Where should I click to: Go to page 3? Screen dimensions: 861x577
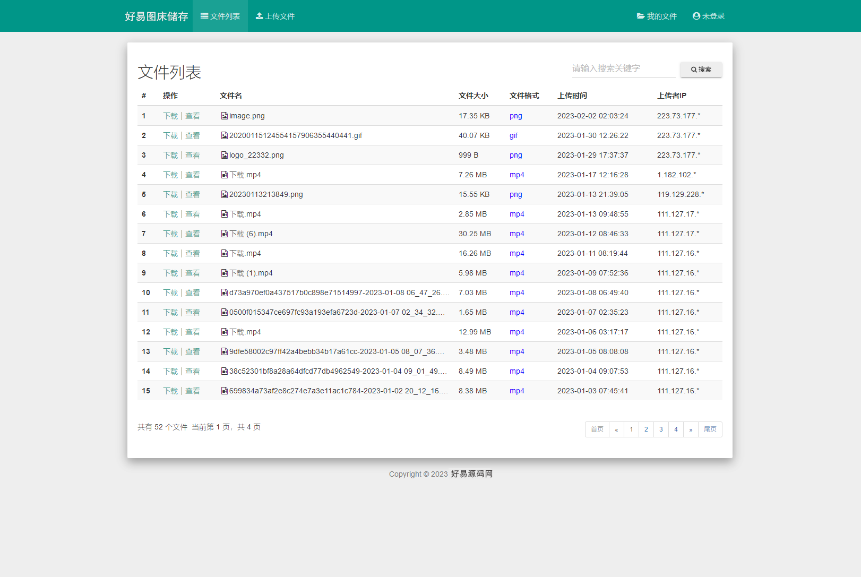point(661,429)
